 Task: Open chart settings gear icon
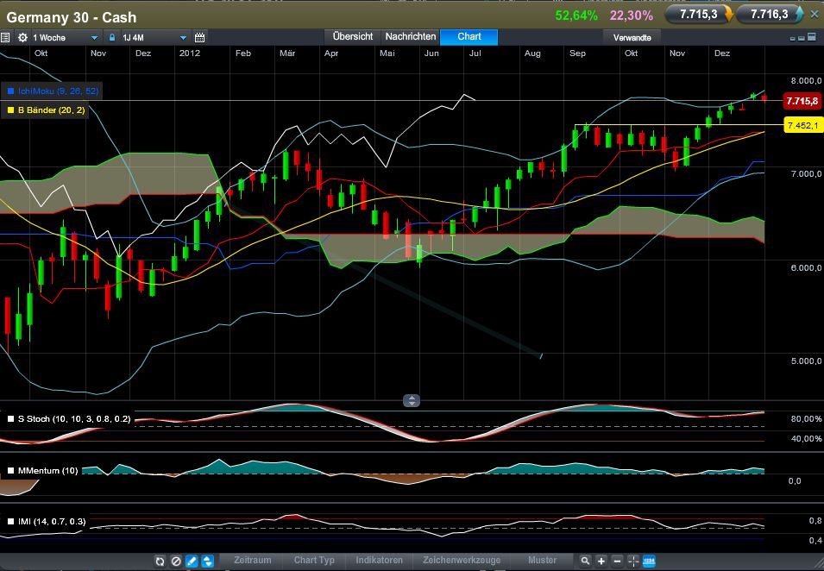click(x=22, y=38)
